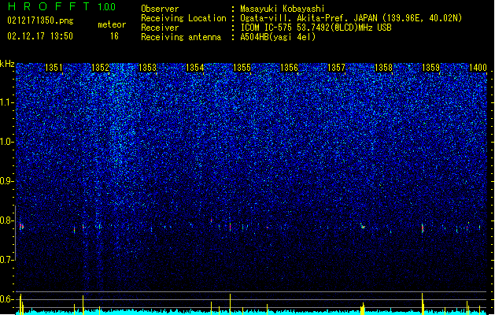
Task: Click the meteor count value 16
Action: 114,36
